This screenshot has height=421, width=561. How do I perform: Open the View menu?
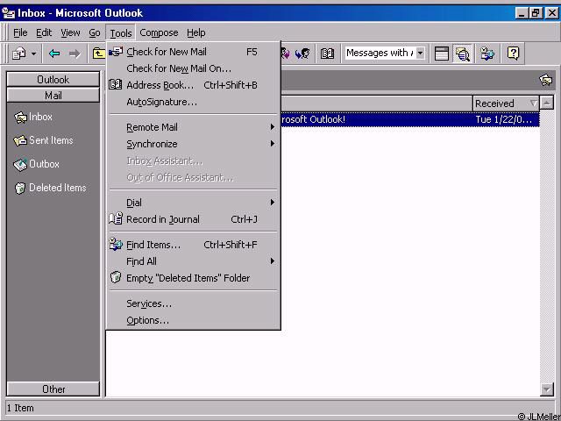coord(70,33)
